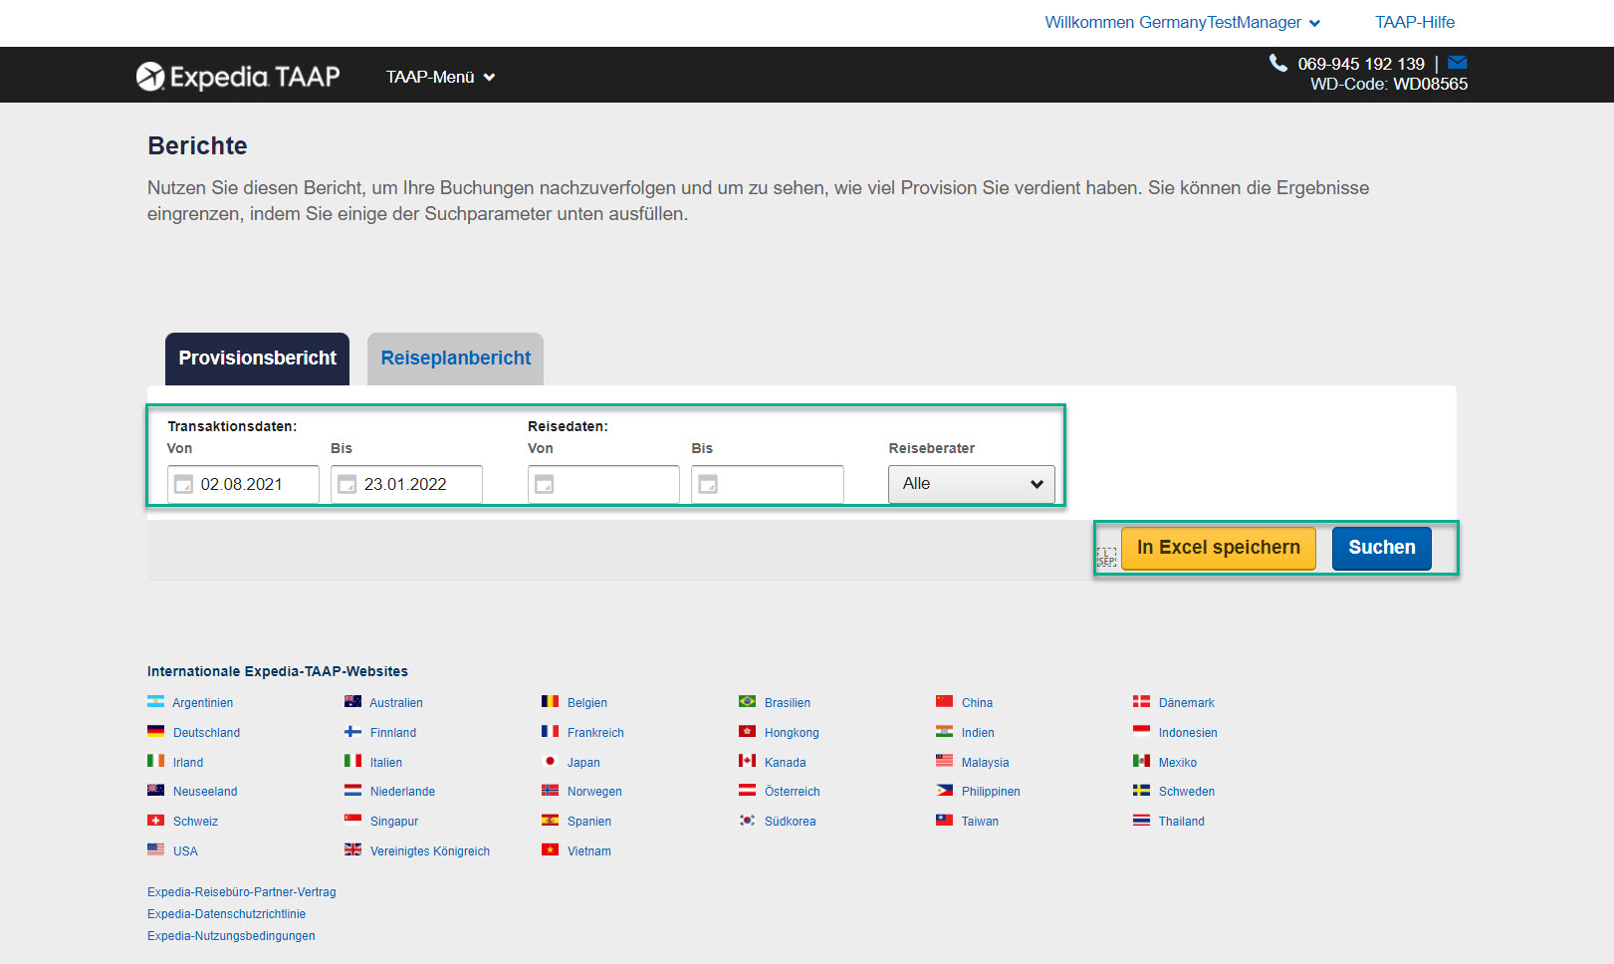Open the Reiseberater dropdown showing Alle

pyautogui.click(x=971, y=484)
